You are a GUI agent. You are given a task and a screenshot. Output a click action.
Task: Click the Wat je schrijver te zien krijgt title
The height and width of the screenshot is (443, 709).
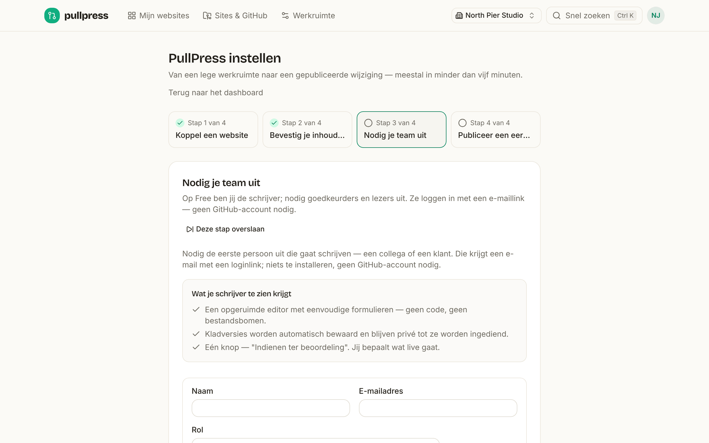click(242, 294)
